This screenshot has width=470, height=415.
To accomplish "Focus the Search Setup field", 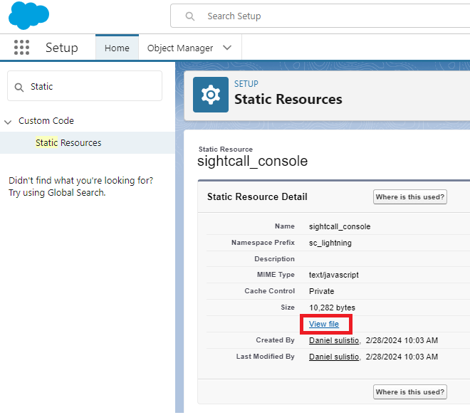I will (x=320, y=16).
